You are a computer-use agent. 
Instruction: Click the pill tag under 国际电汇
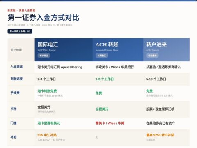click(44, 55)
